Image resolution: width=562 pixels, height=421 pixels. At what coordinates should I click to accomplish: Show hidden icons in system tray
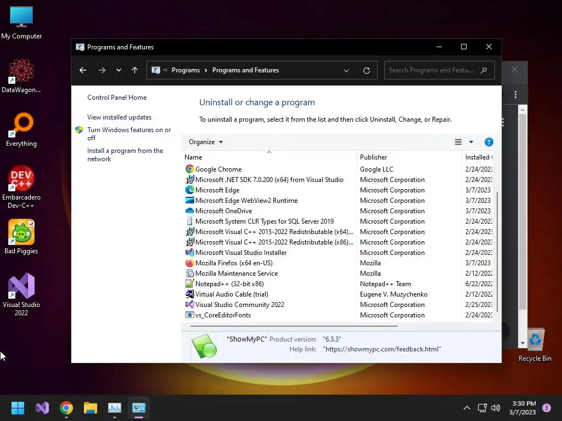click(x=467, y=408)
